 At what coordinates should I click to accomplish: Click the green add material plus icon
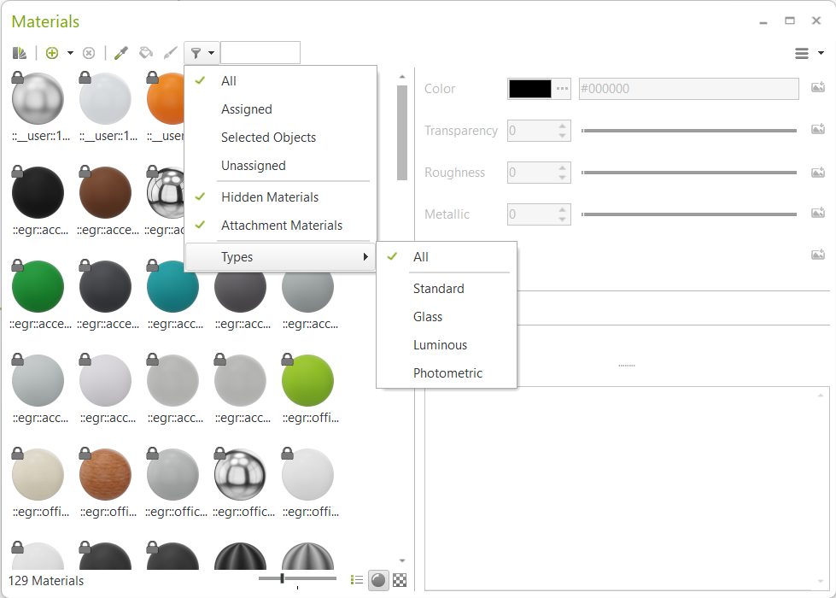point(52,53)
